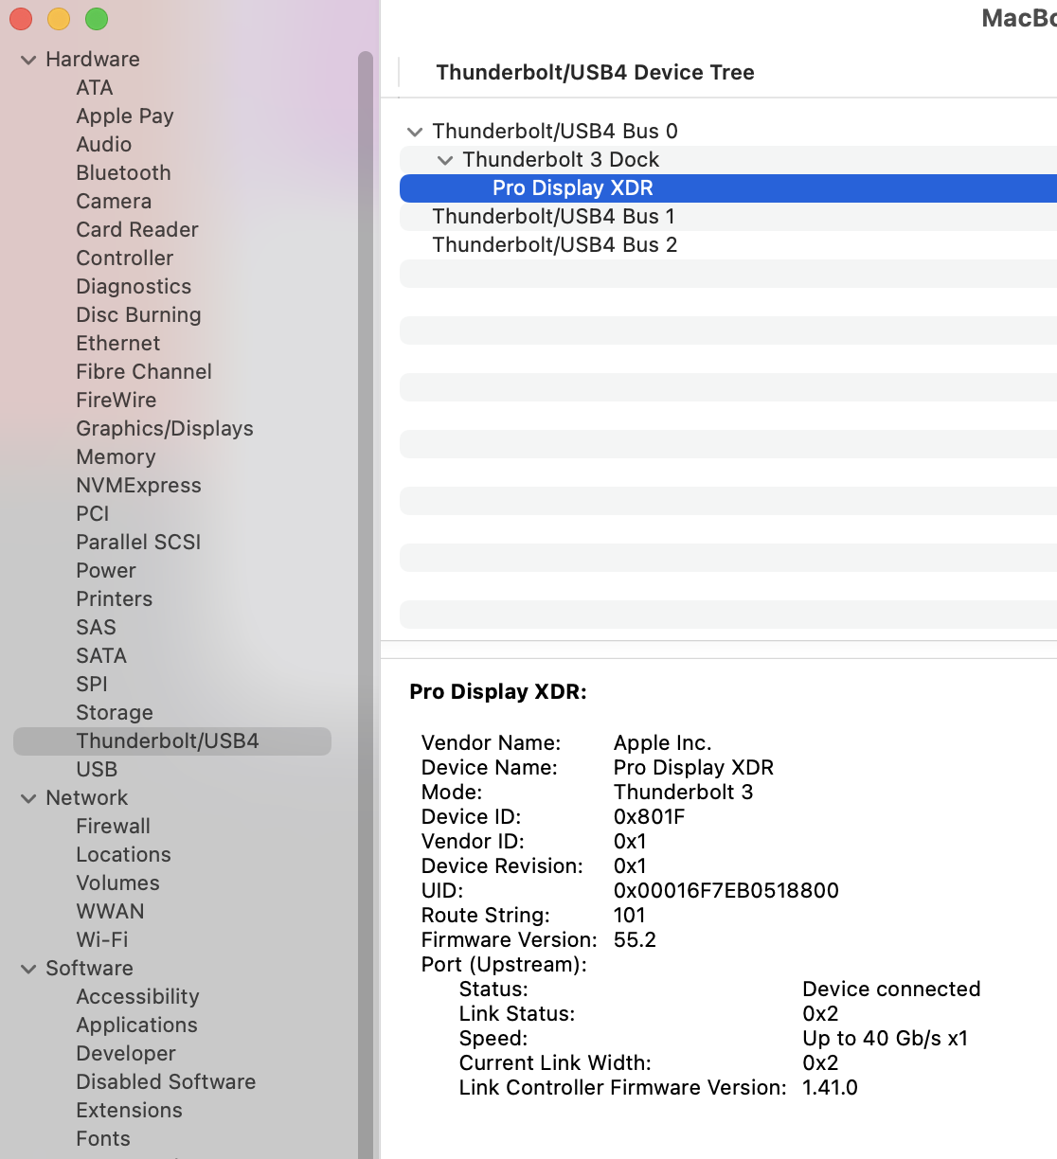
Task: Collapse the Hardware section chevron
Action: pos(28,60)
